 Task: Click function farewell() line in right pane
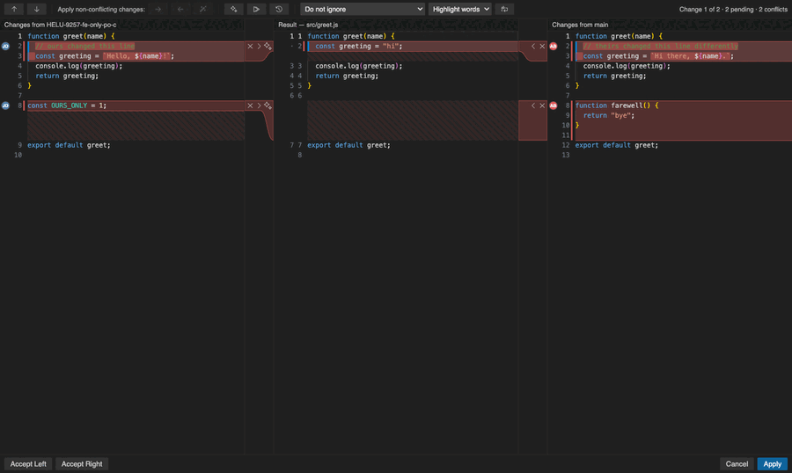(x=617, y=106)
